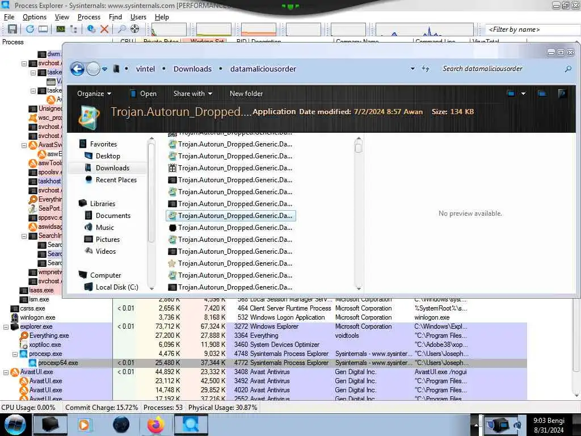The height and width of the screenshot is (436, 581).
Task: Open the Share with dropdown
Action: click(193, 94)
